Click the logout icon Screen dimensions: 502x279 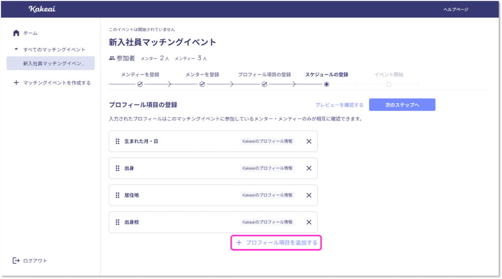pyautogui.click(x=16, y=260)
